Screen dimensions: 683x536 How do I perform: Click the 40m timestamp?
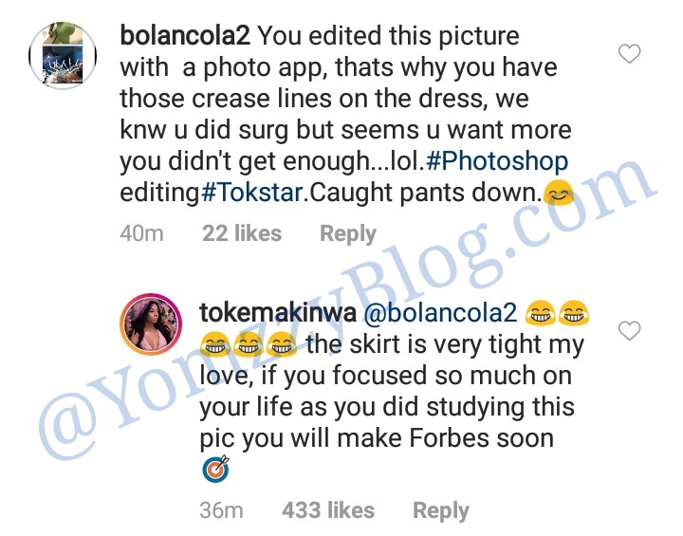point(141,233)
